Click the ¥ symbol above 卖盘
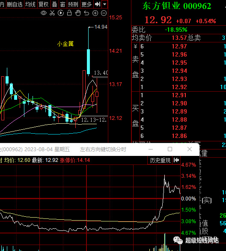226x251 pixels. point(135,46)
